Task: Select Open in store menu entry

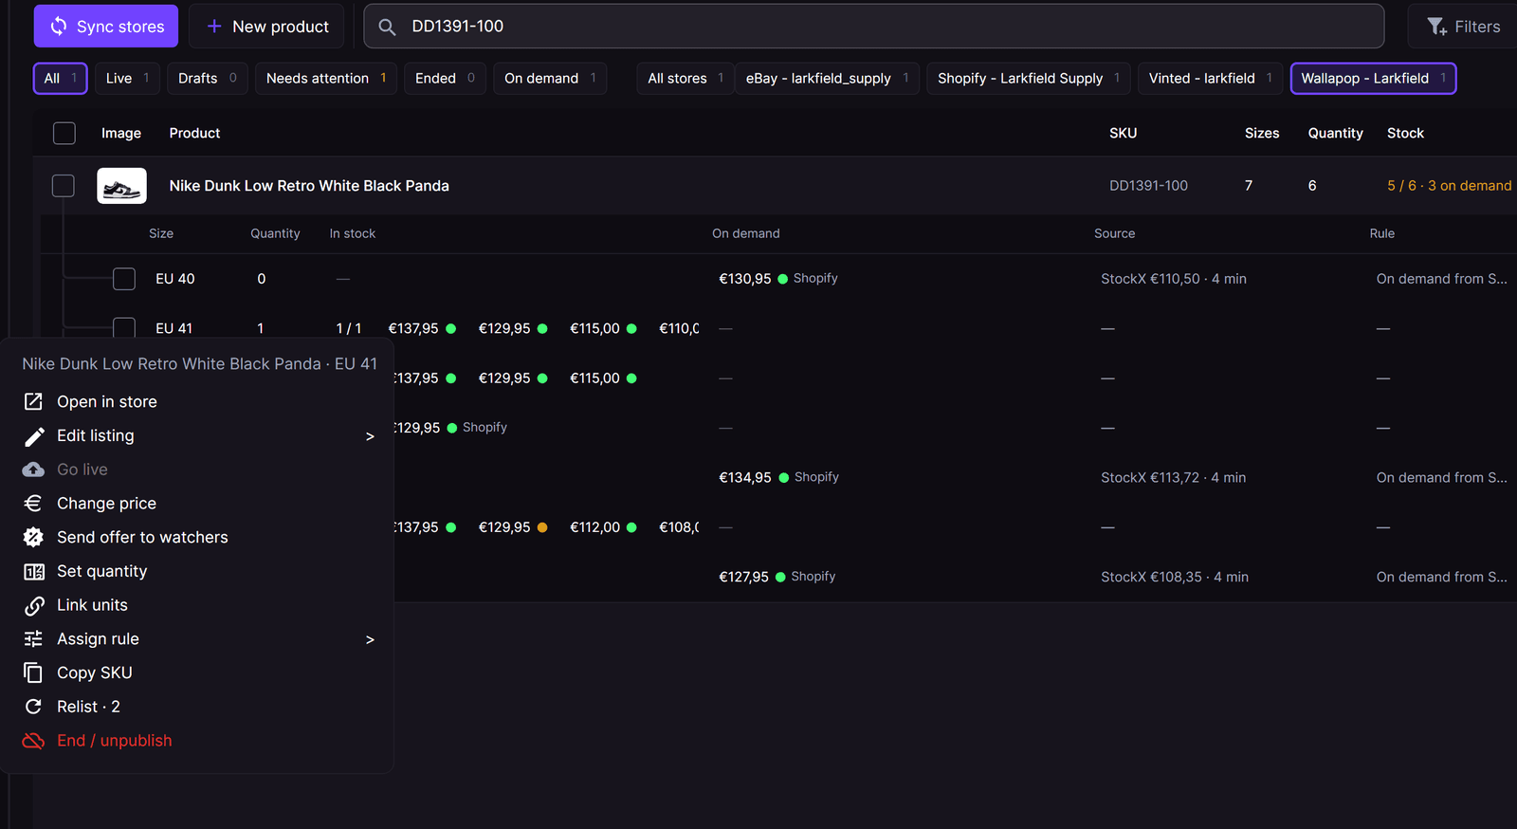Action: [197, 401]
